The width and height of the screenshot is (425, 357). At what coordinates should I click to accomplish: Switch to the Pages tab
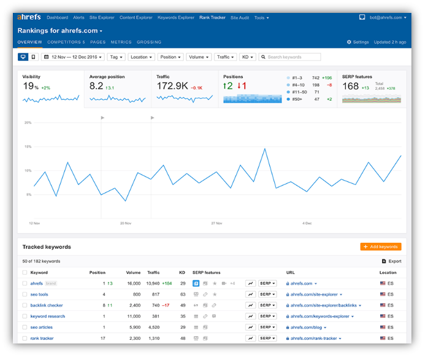pos(98,42)
